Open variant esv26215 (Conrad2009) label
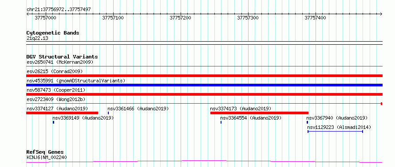 pyautogui.click(x=55, y=71)
